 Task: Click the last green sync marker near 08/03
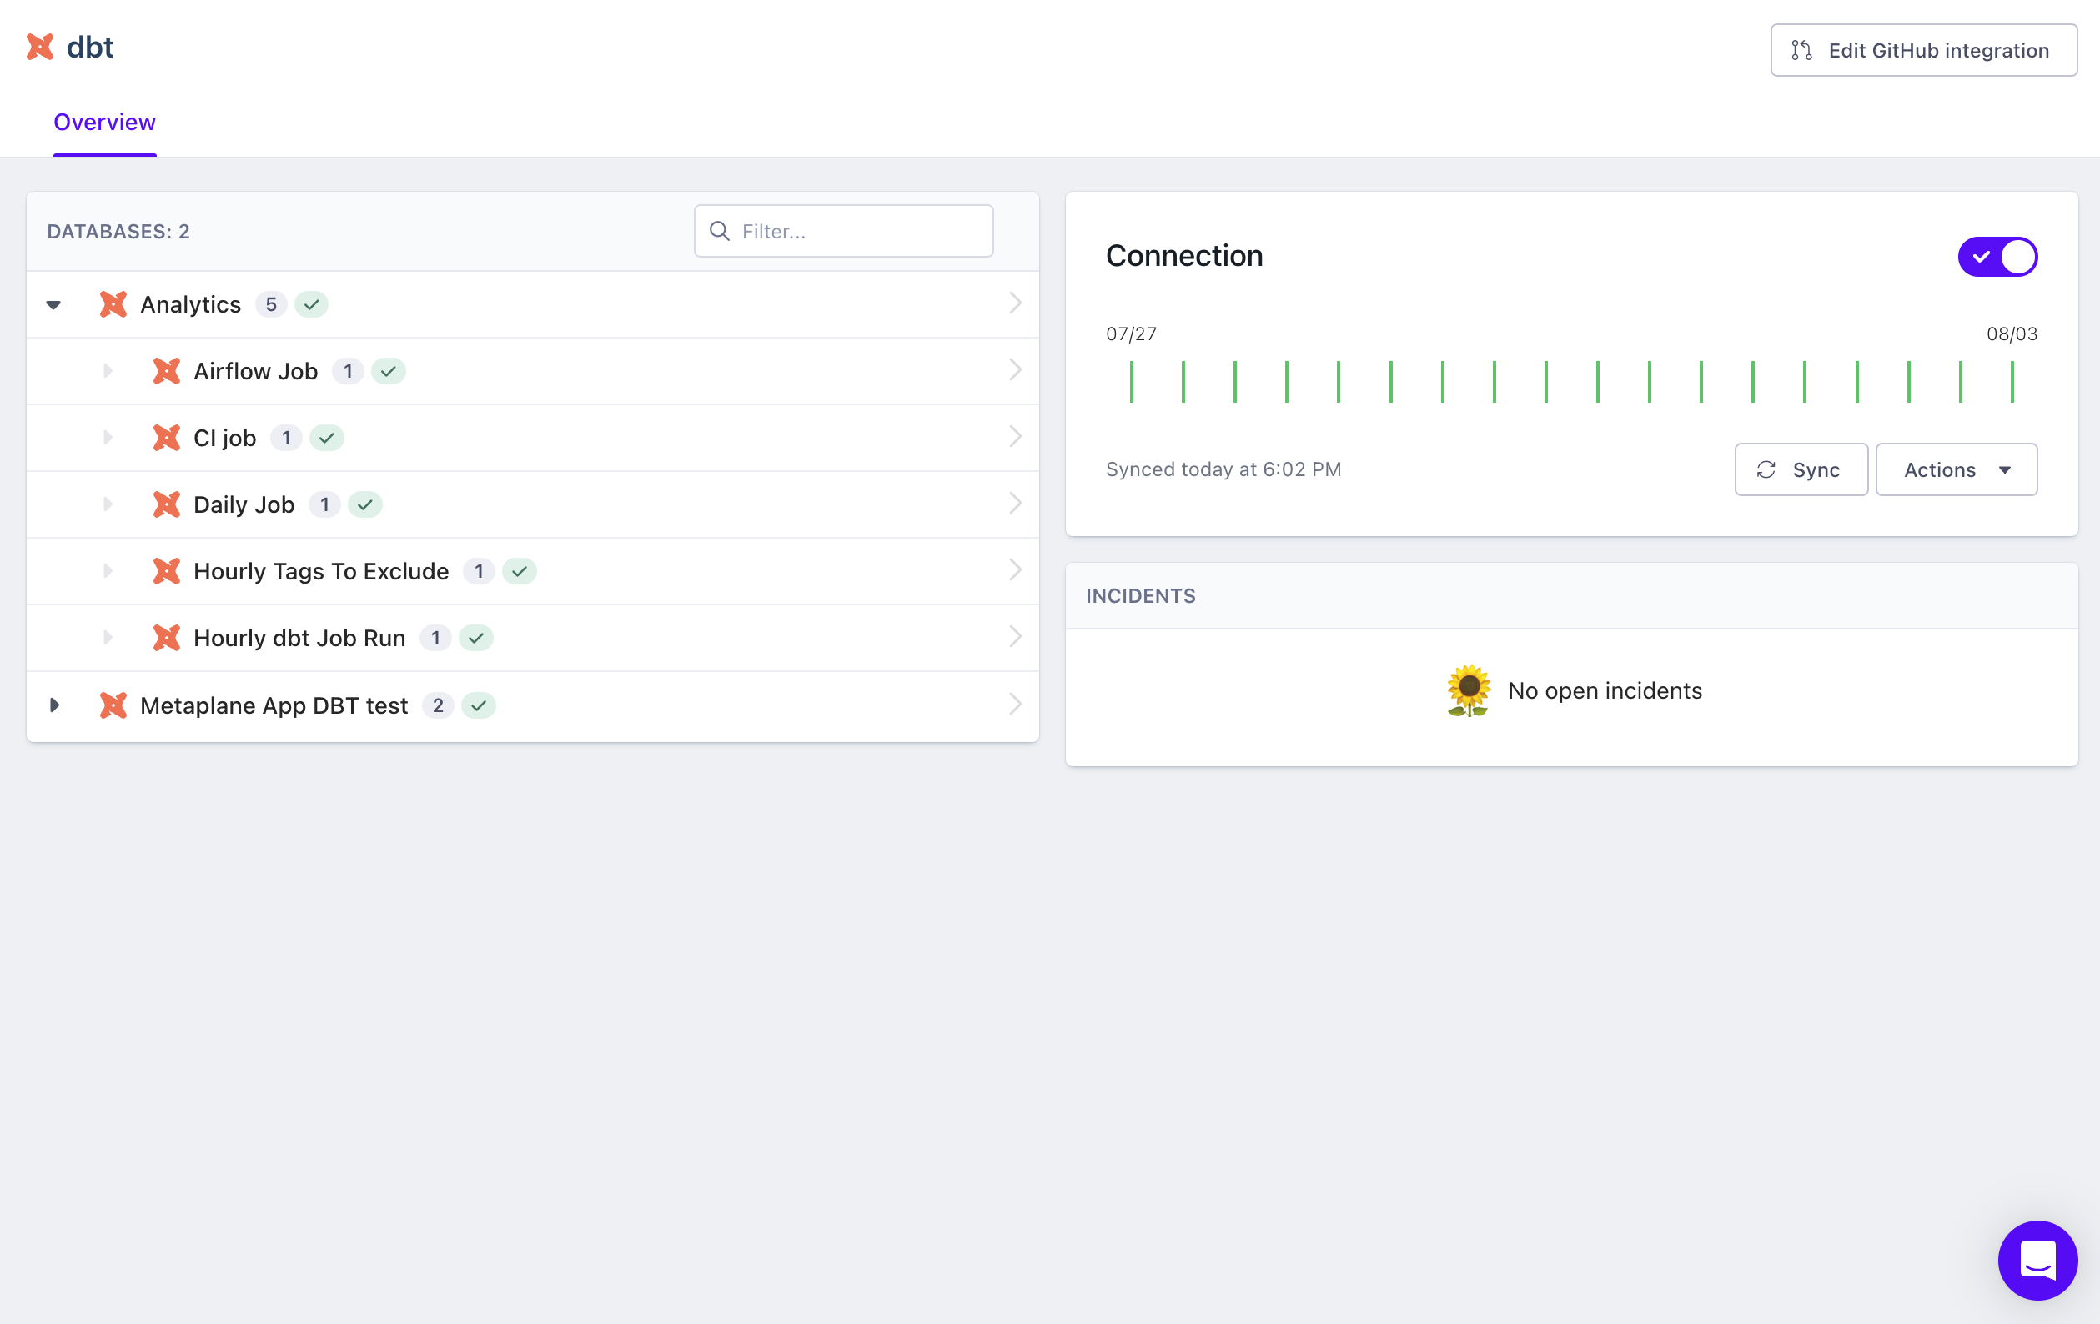2012,382
